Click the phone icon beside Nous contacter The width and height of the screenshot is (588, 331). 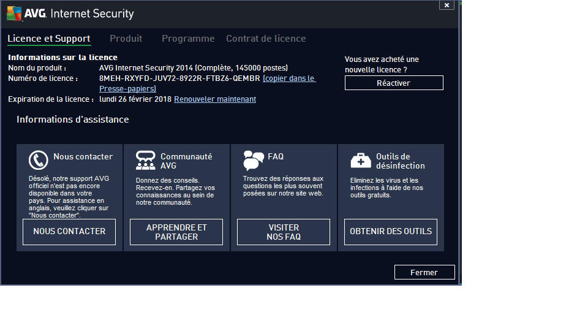coord(38,160)
